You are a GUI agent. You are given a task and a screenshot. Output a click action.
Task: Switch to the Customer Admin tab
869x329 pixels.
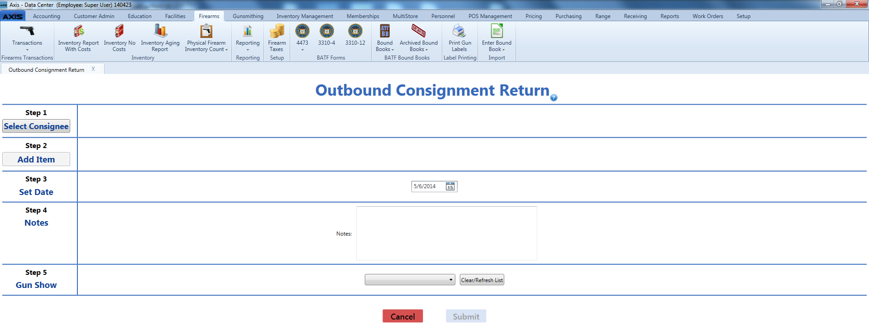[94, 16]
